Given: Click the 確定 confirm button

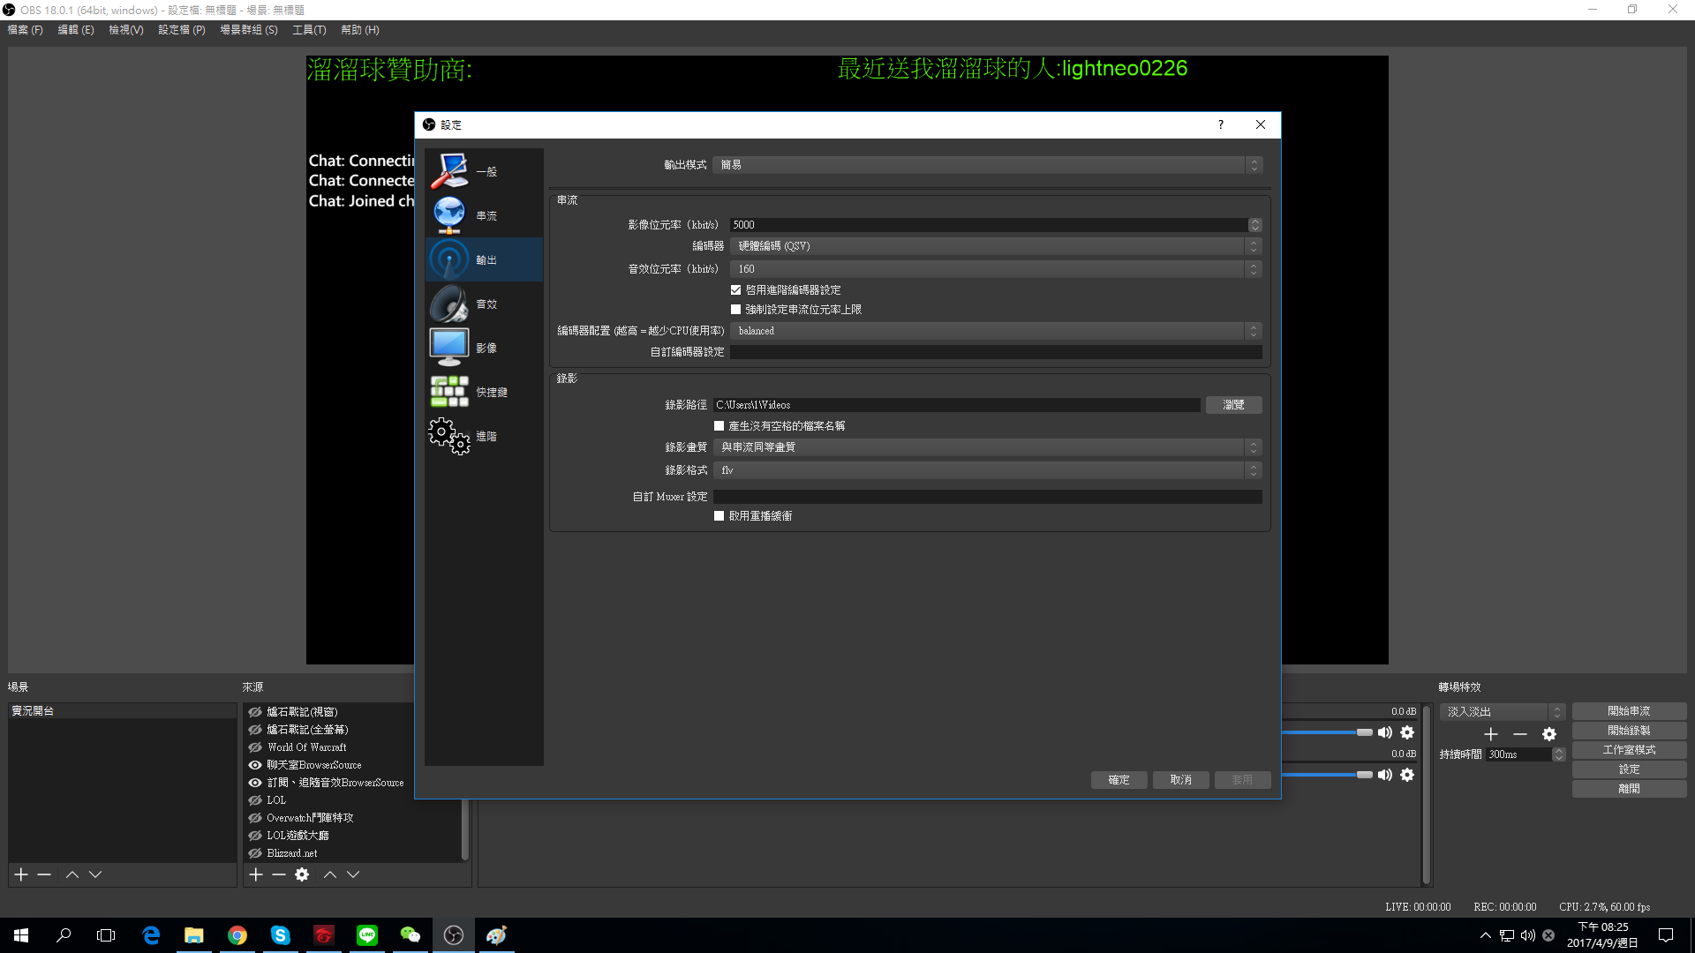Looking at the screenshot, I should [x=1119, y=780].
